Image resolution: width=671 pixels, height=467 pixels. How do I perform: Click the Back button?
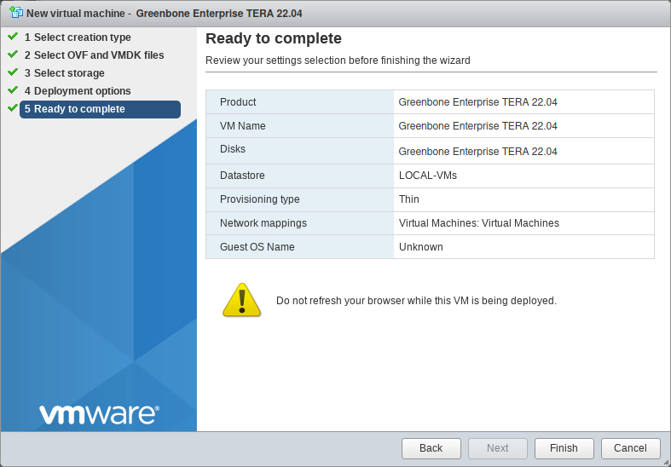pyautogui.click(x=431, y=448)
